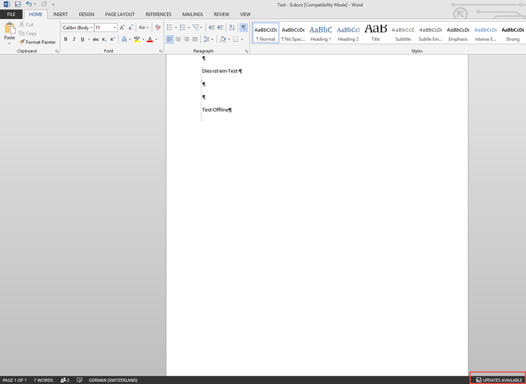
Task: Open the Customize Quick Access Toolbar dropdown
Action: pos(53,4)
